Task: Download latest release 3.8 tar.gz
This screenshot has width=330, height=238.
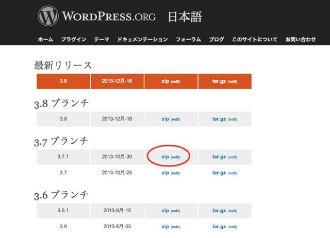Action: point(219,81)
